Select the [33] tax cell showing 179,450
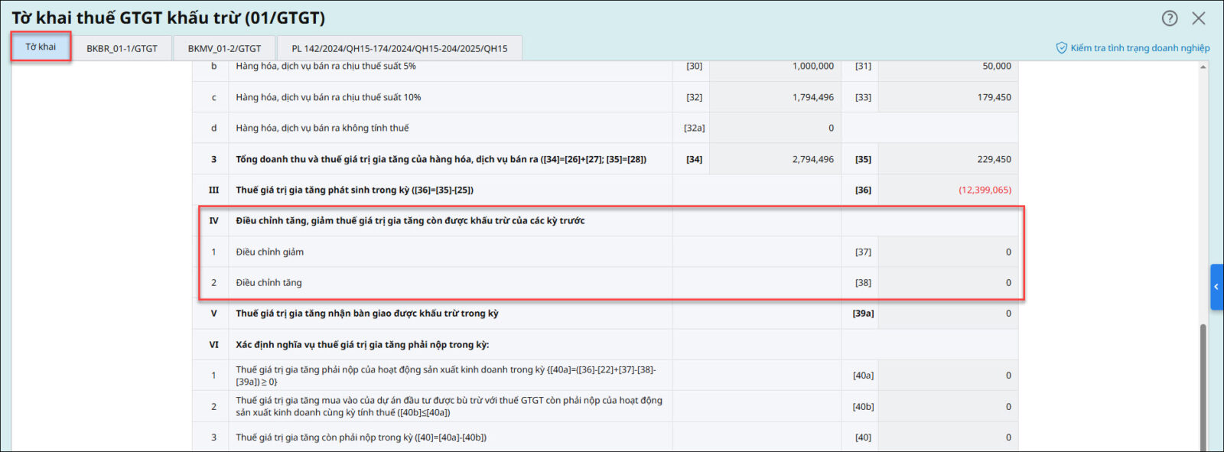Viewport: 1224px width, 452px height. coord(947,97)
